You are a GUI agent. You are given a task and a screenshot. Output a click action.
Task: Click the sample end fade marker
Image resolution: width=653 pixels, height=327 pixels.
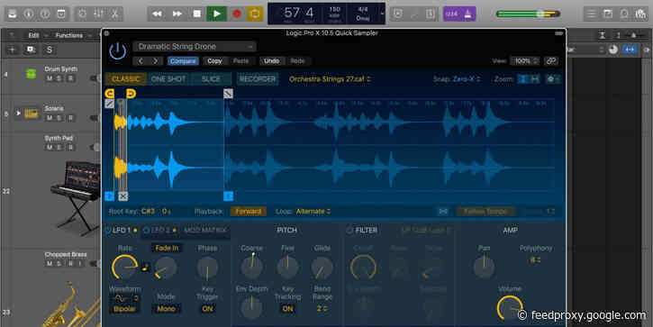point(228,94)
